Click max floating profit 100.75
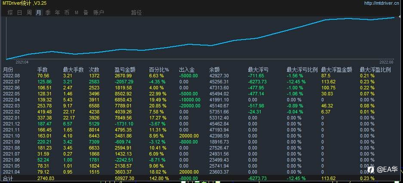The height and width of the screenshot is (183, 403). (327, 88)
